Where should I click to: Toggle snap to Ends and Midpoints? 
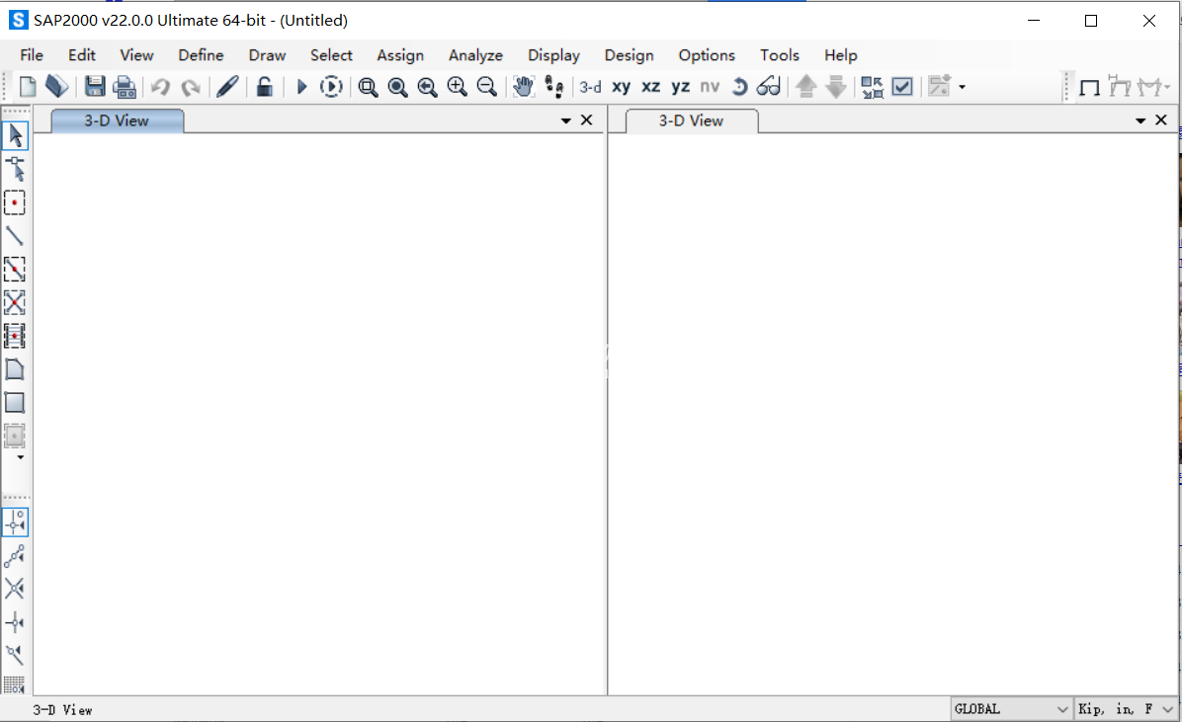click(14, 555)
